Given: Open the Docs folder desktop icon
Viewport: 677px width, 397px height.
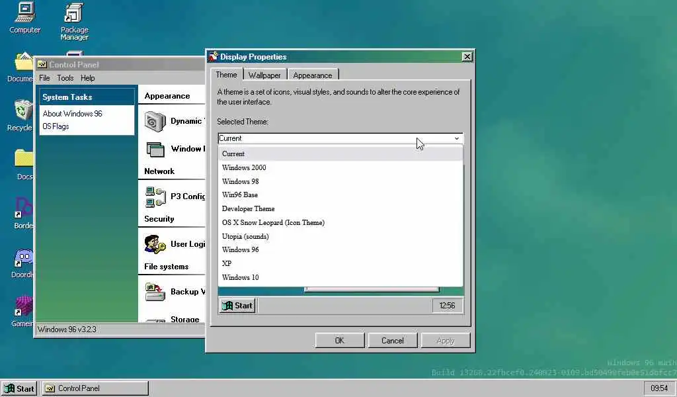Looking at the screenshot, I should pyautogui.click(x=24, y=164).
